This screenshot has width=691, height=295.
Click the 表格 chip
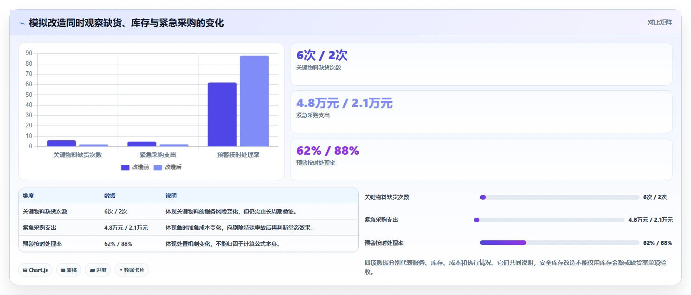(69, 270)
